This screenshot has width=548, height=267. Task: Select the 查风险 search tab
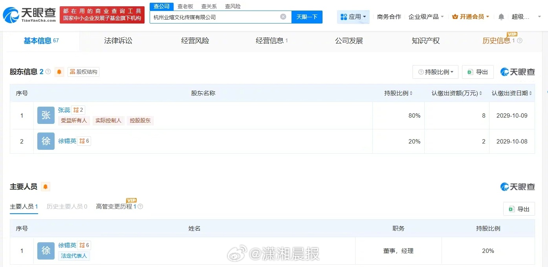(x=233, y=6)
